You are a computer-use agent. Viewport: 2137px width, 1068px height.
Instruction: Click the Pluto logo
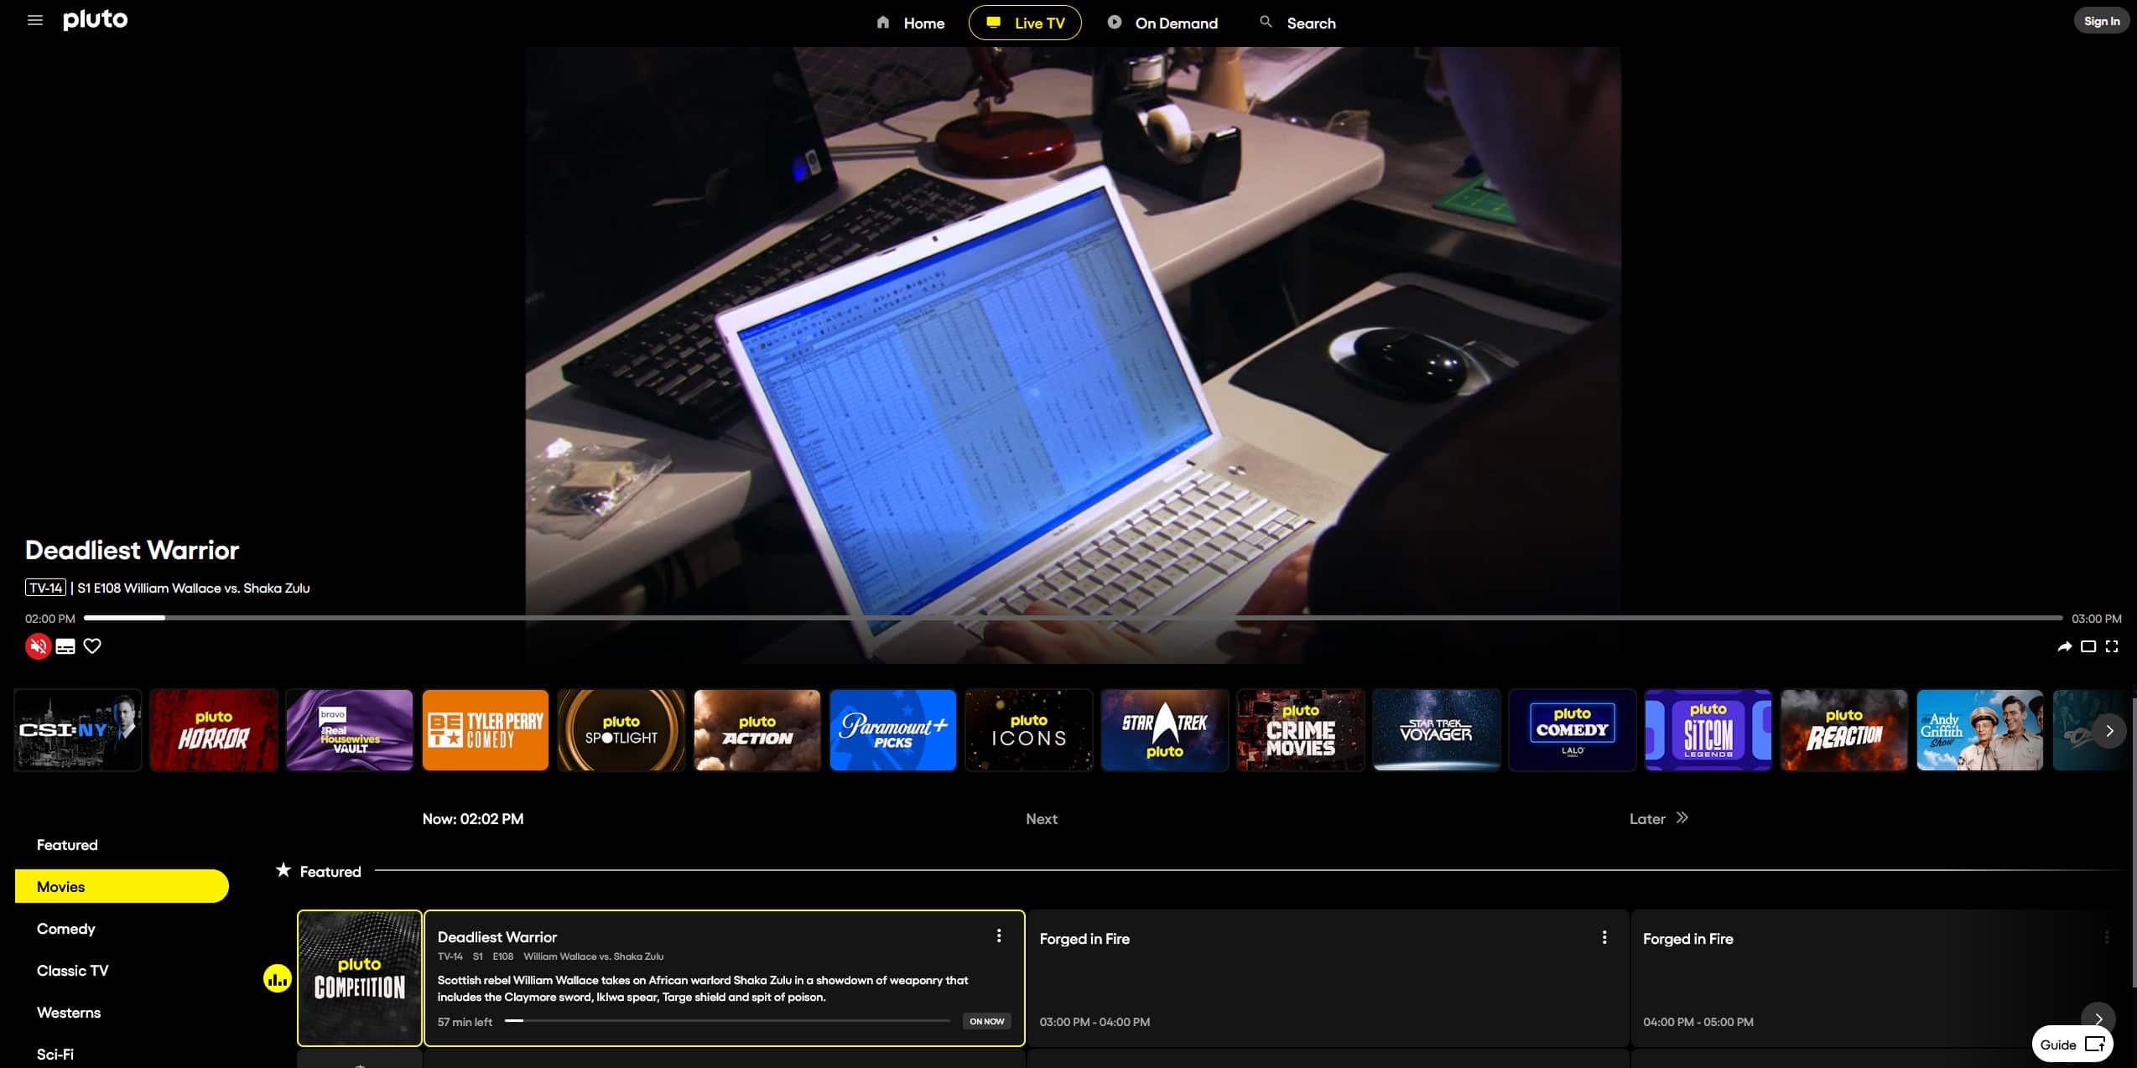tap(96, 20)
